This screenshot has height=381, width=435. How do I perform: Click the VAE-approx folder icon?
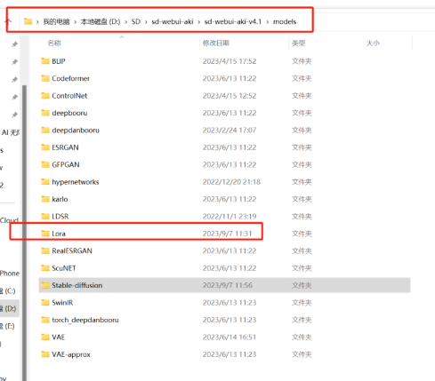[45, 354]
